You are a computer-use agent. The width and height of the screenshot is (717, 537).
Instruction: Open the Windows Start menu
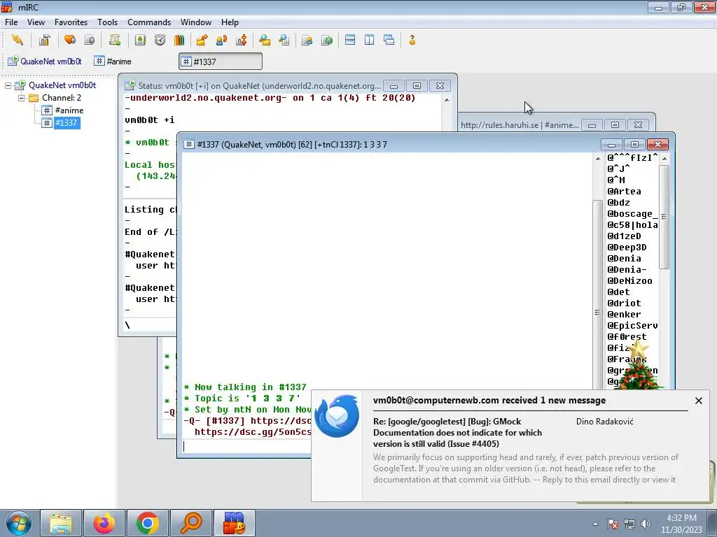coord(18,523)
